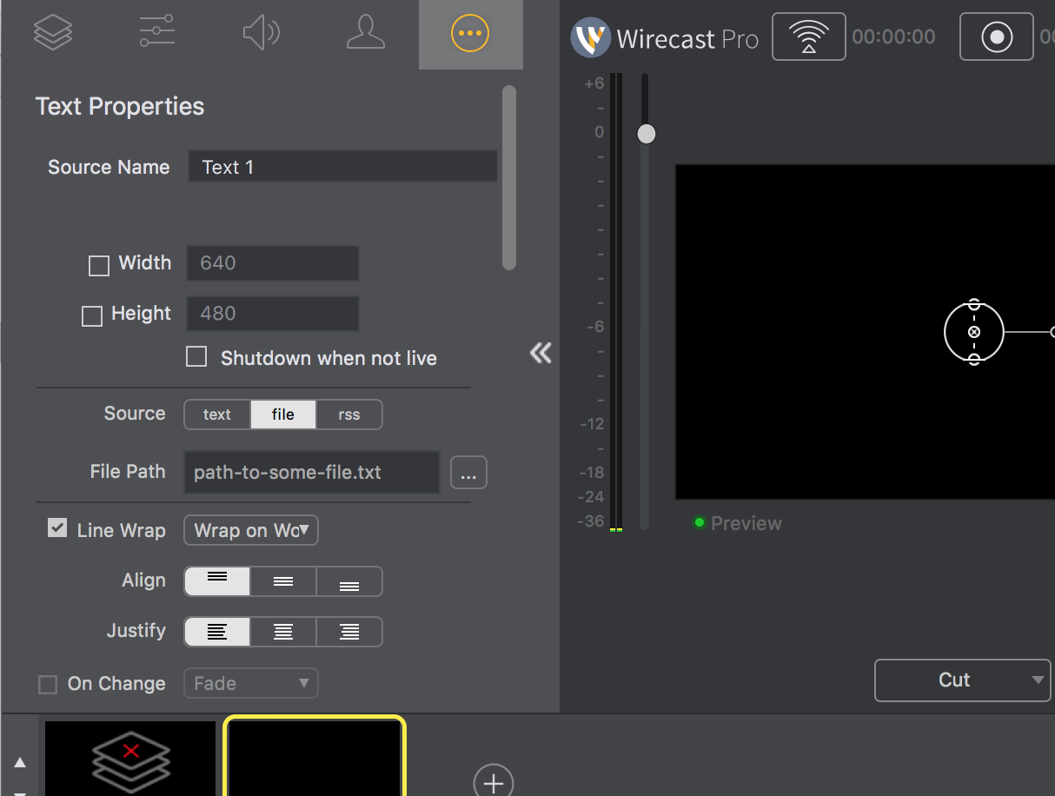
Task: Open the person silhouette tab icon
Action: click(x=365, y=34)
